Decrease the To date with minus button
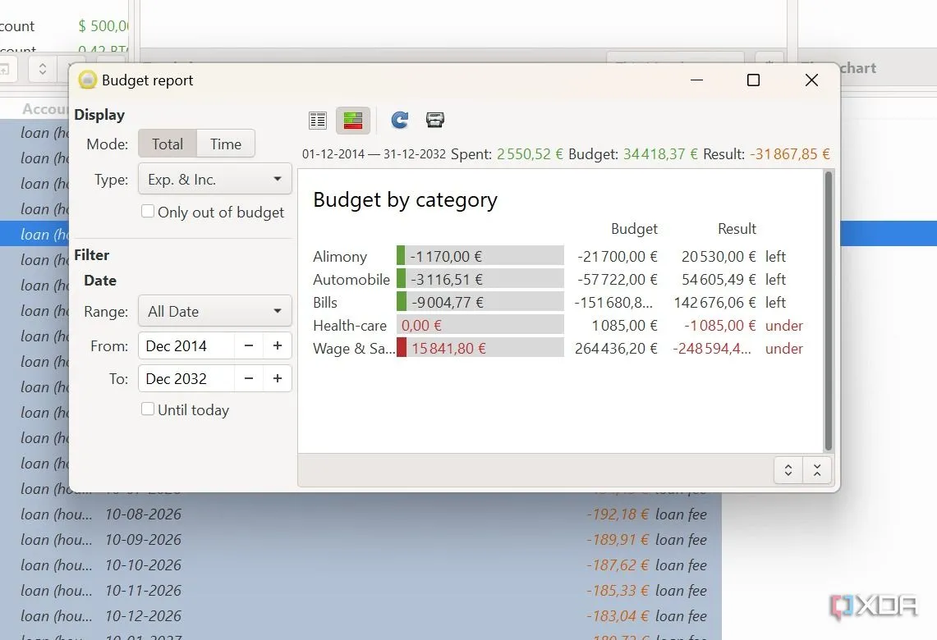 click(248, 378)
